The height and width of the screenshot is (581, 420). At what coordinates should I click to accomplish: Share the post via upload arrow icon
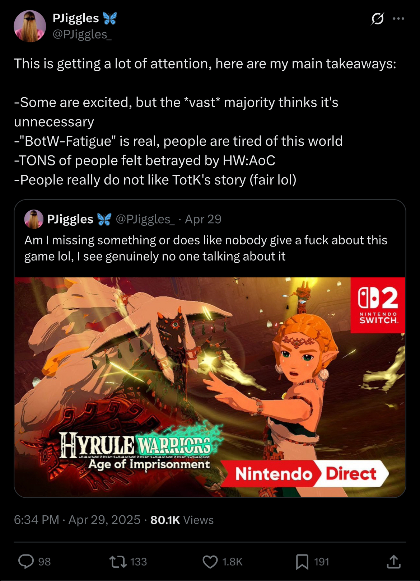tap(393, 562)
